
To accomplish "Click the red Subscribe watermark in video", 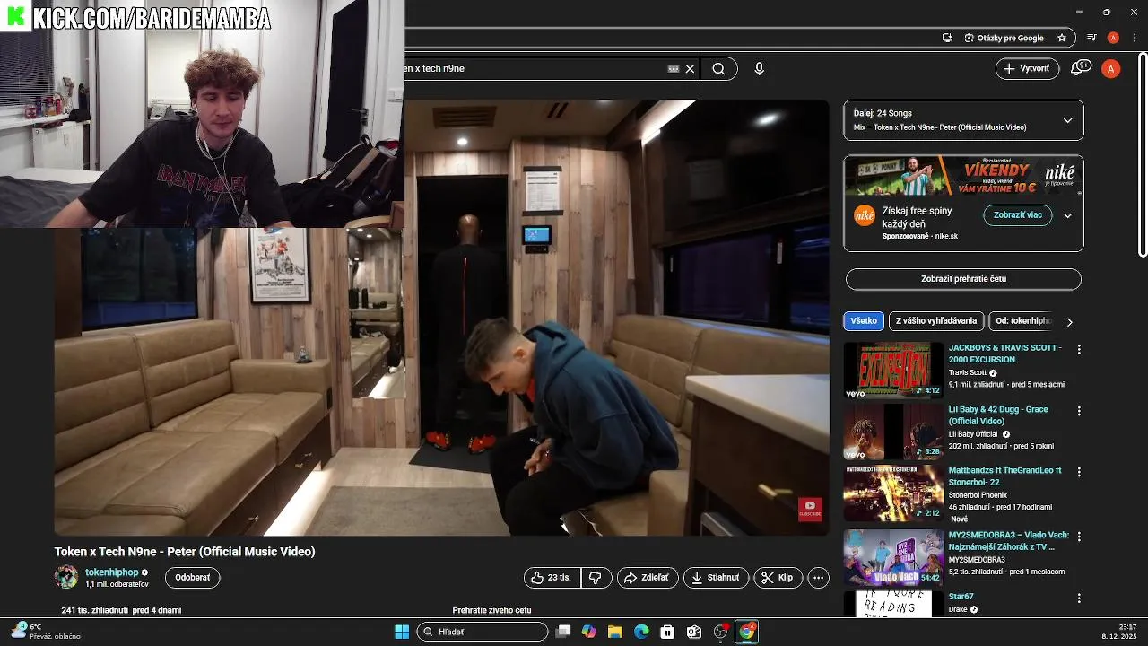I will pos(810,510).
